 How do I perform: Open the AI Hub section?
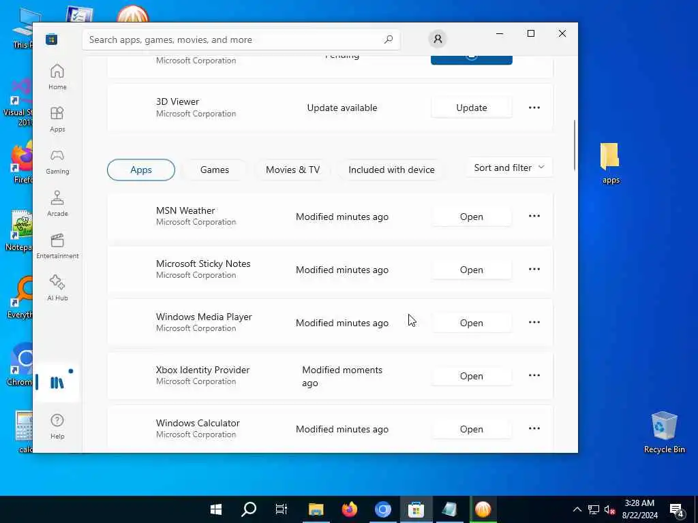pos(57,288)
